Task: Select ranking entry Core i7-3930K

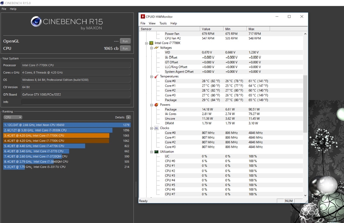Action: (67, 130)
